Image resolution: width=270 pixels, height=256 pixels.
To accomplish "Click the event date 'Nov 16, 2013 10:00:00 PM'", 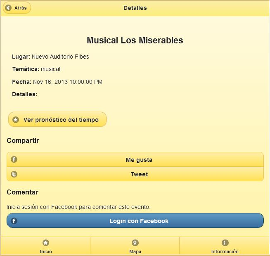I will pyautogui.click(x=68, y=82).
